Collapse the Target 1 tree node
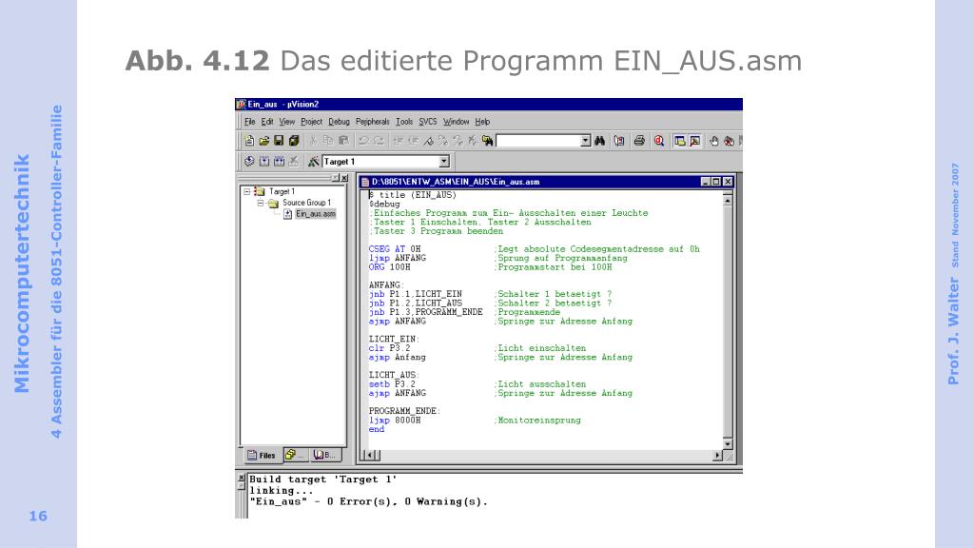The image size is (974, 548). click(247, 191)
